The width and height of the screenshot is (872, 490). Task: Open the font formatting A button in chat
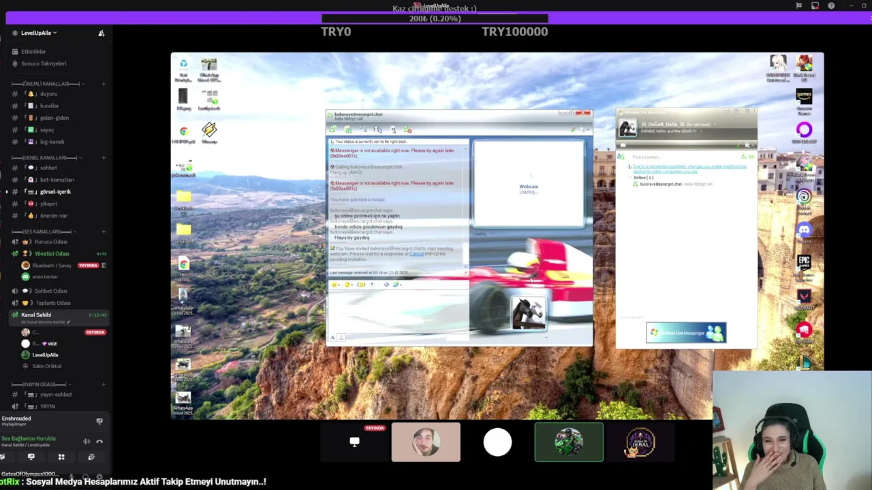(332, 337)
